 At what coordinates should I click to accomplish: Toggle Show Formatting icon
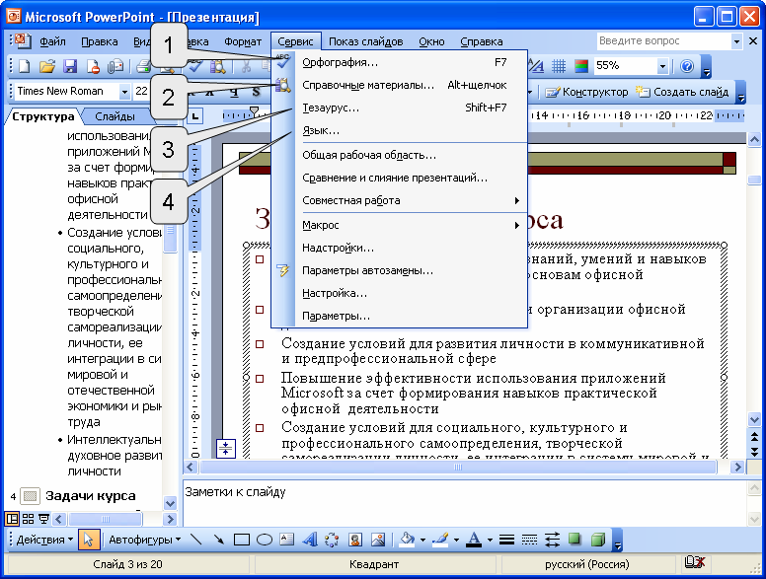[536, 66]
